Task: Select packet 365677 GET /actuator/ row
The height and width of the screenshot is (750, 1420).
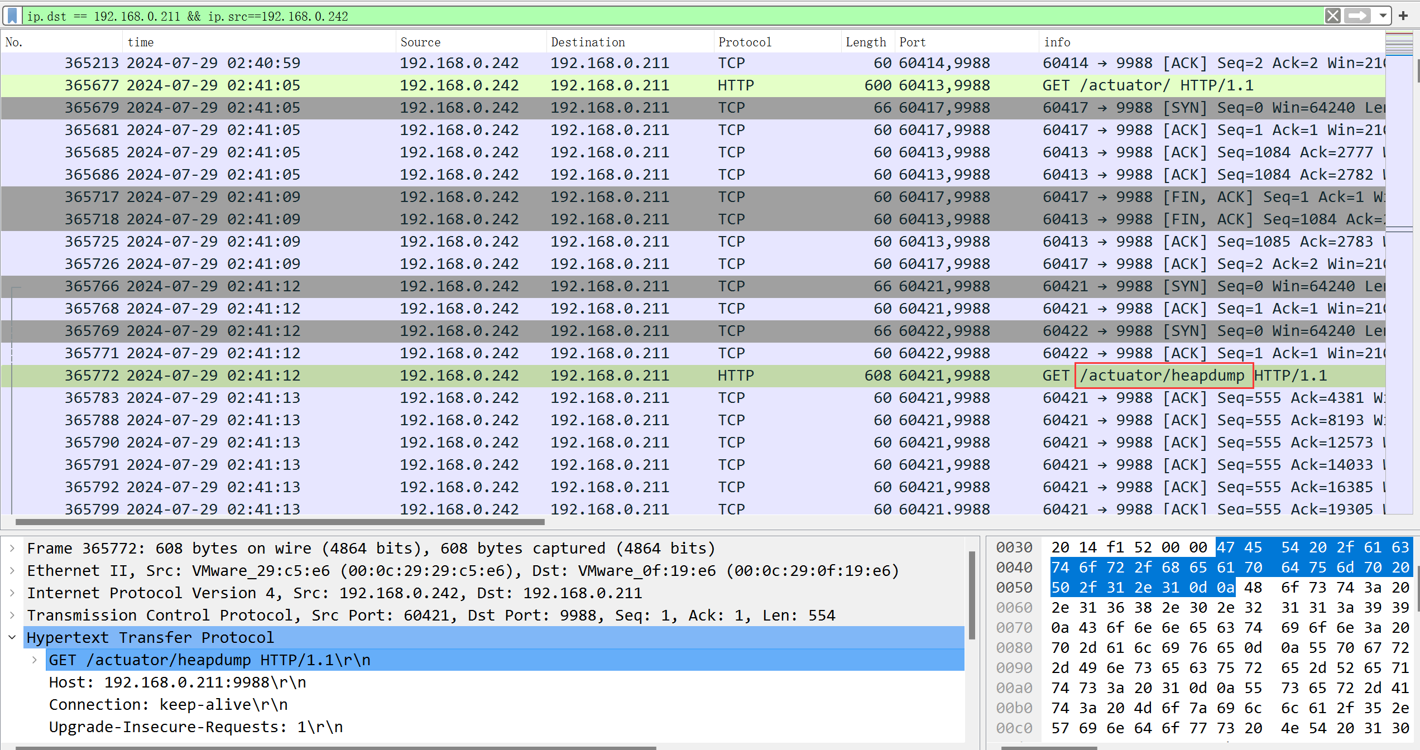Action: 693,85
